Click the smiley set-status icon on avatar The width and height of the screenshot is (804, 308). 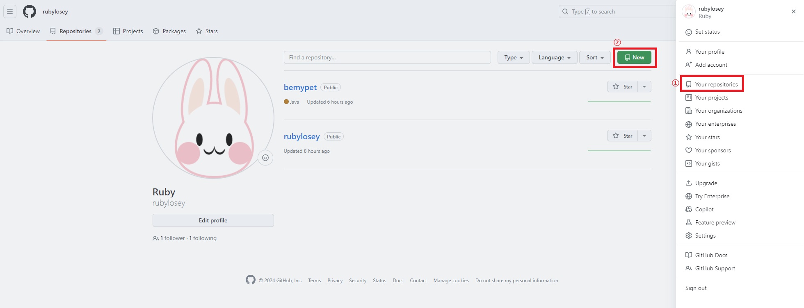(x=265, y=158)
